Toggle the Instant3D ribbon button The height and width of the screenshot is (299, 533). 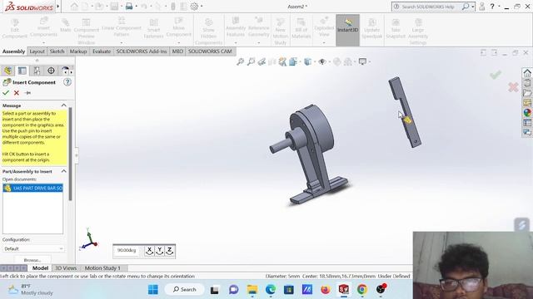[347, 30]
